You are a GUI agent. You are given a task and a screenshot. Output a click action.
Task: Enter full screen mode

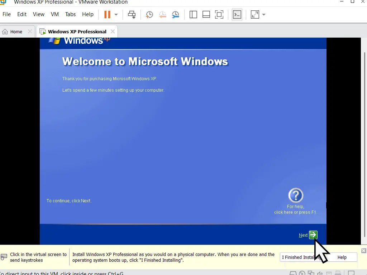(219, 14)
